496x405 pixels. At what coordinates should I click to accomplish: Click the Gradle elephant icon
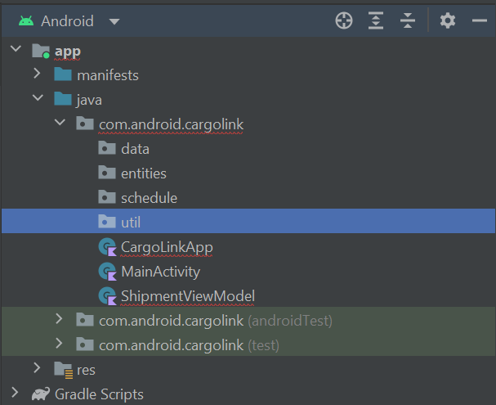click(41, 394)
